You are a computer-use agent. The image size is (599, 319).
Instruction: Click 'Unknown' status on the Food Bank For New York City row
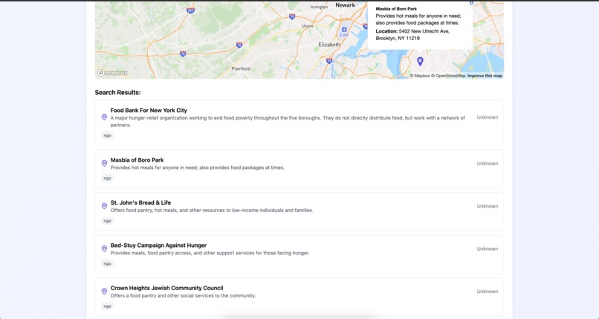coord(487,117)
